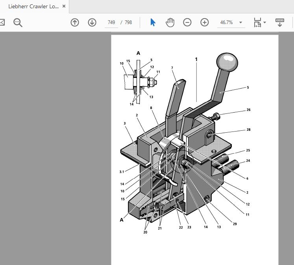Switch to the Liebherr Crawler Lo... tab
This screenshot has height=265, width=294.
(x=34, y=6)
